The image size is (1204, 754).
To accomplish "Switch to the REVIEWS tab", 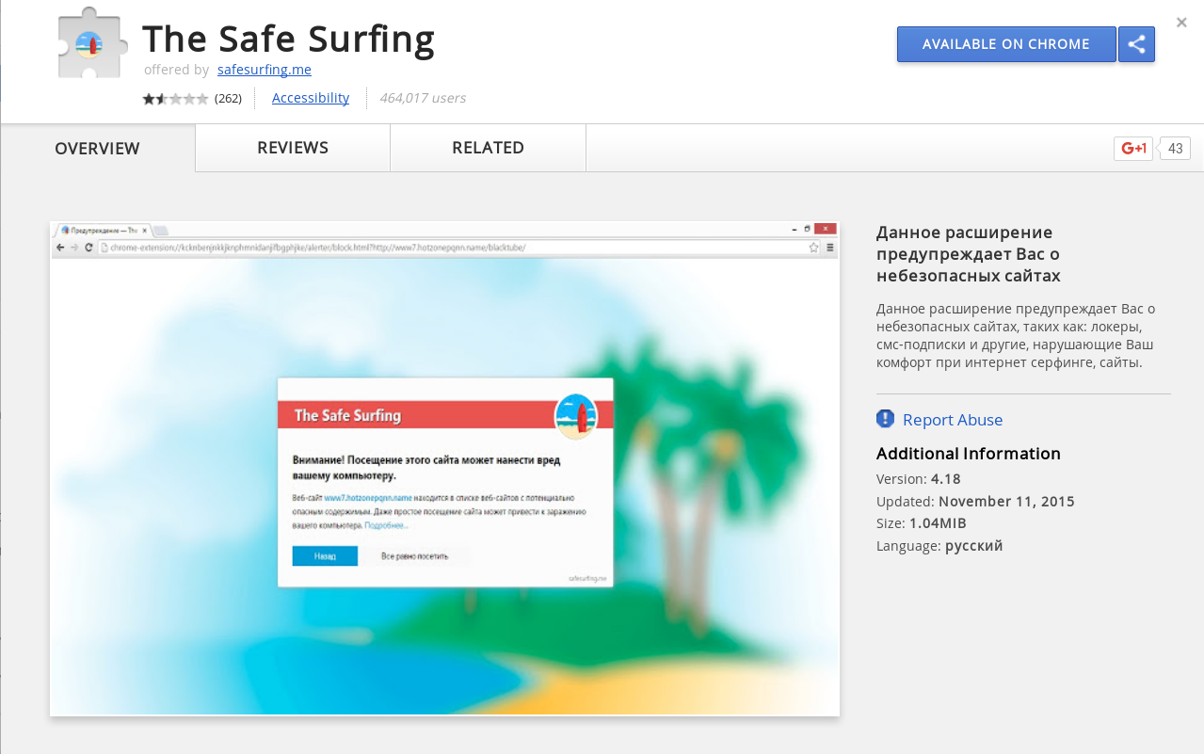I will 293,148.
